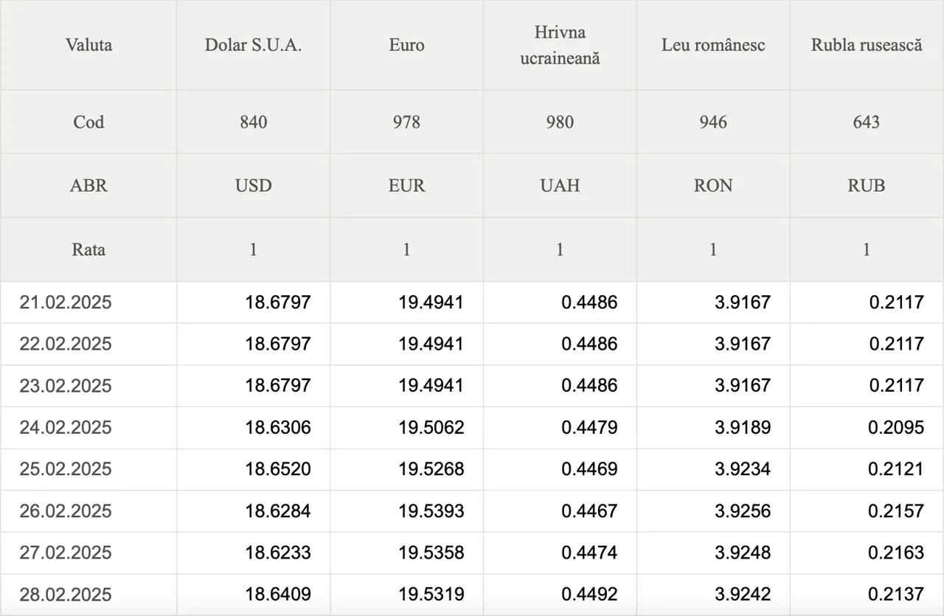Image resolution: width=944 pixels, height=616 pixels.
Task: Click ruble rate 0.2163 value
Action: tap(896, 553)
